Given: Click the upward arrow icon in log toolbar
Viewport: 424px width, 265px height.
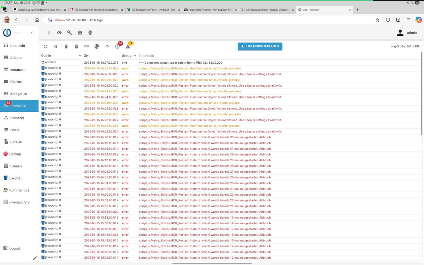Looking at the screenshot, I should [x=107, y=46].
